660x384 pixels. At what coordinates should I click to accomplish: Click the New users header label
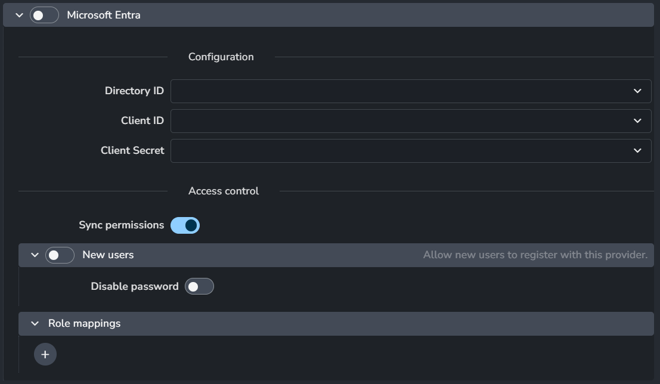pyautogui.click(x=108, y=255)
